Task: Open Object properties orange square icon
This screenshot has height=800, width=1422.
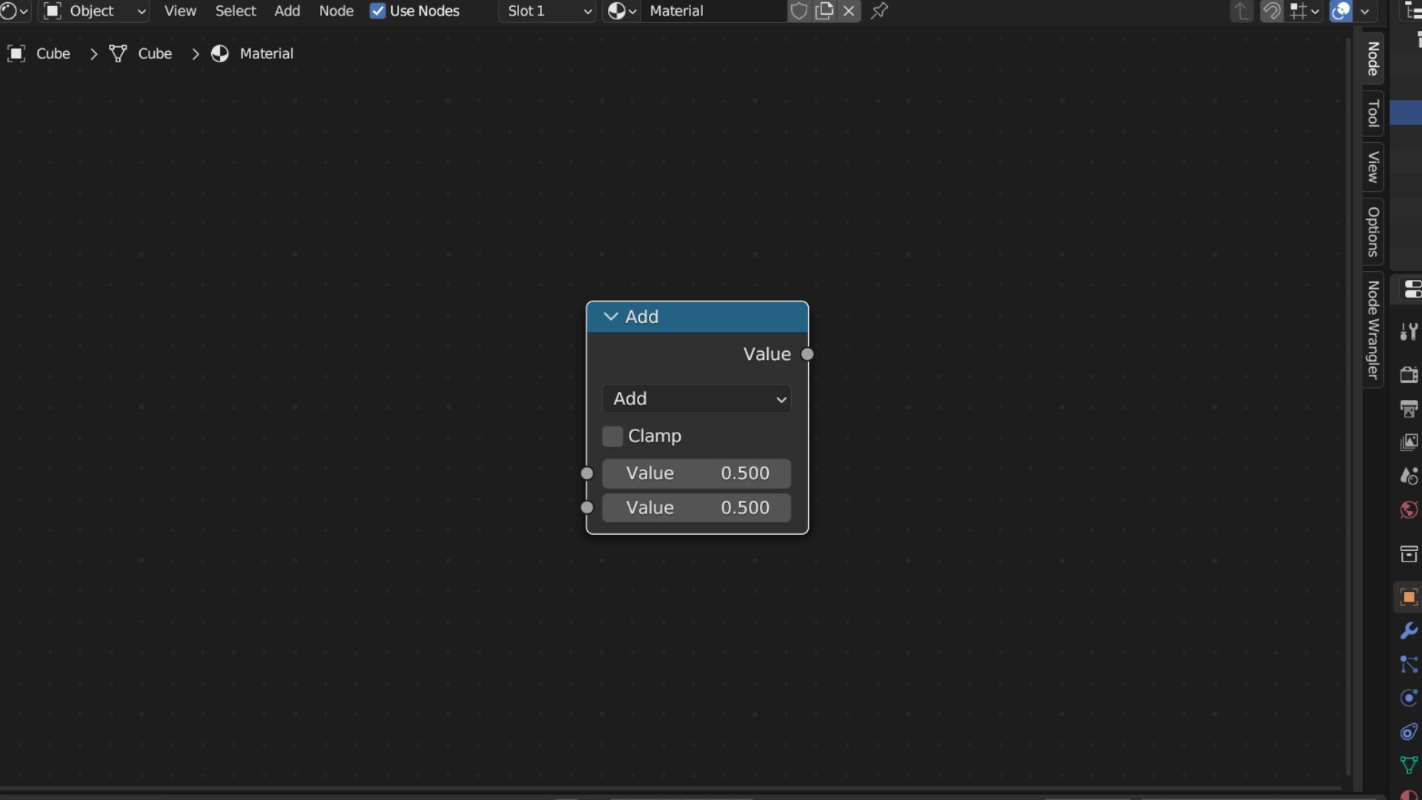Action: (1409, 597)
